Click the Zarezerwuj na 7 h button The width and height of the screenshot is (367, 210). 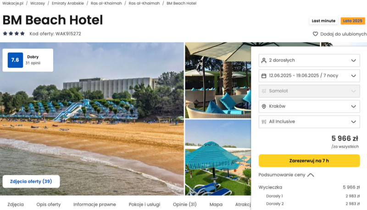coord(309,161)
